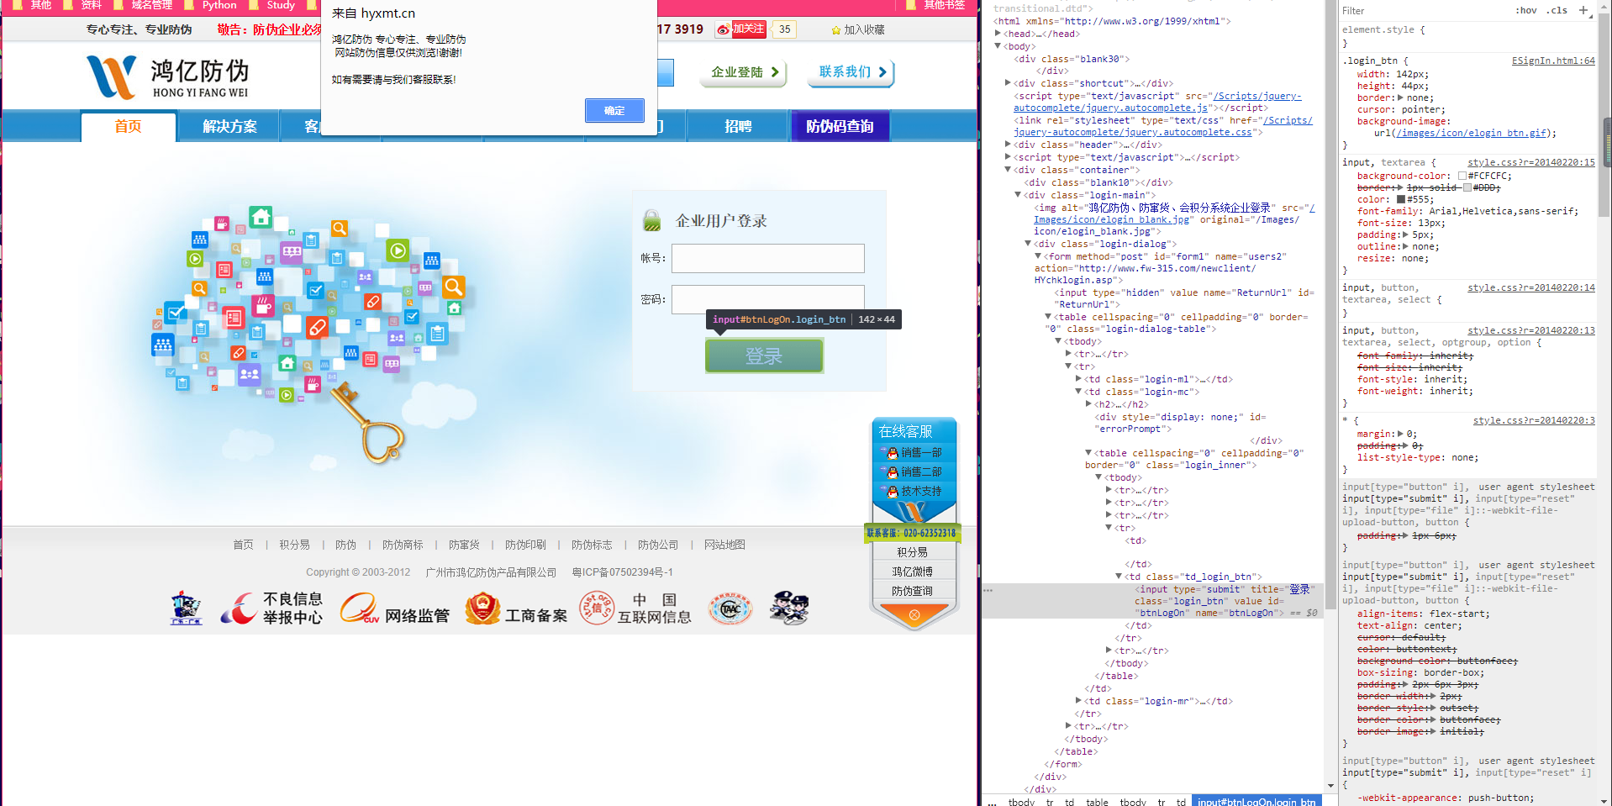Confirm the hyxmt.cn alert with 确定

pyautogui.click(x=614, y=110)
